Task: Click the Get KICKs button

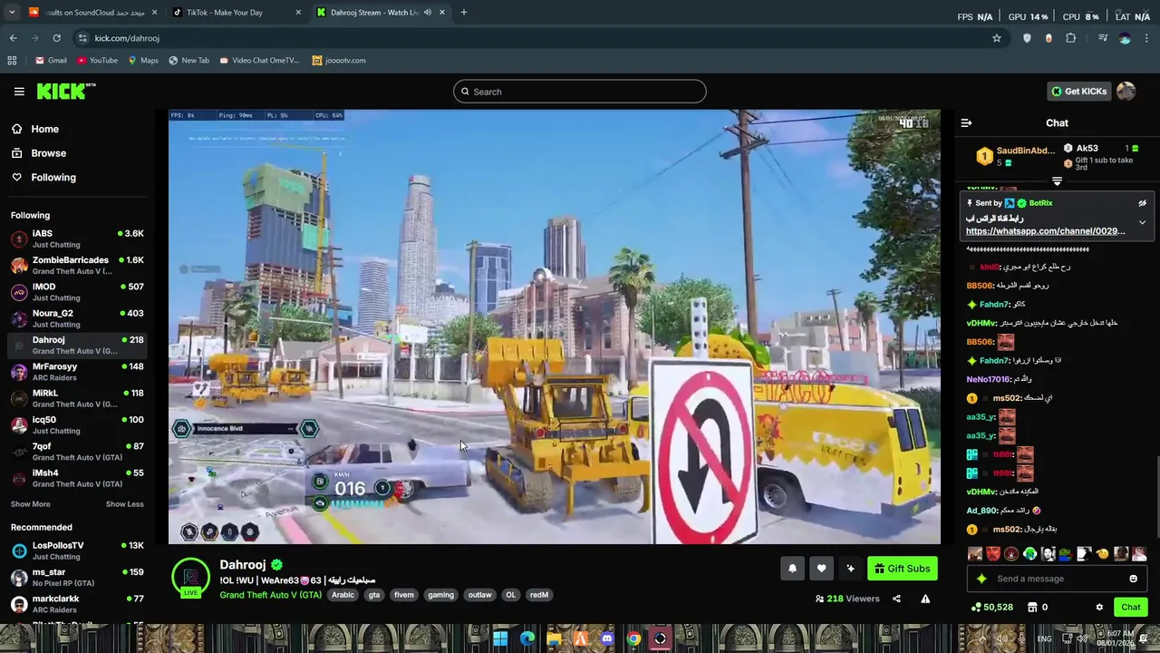Action: pyautogui.click(x=1079, y=92)
